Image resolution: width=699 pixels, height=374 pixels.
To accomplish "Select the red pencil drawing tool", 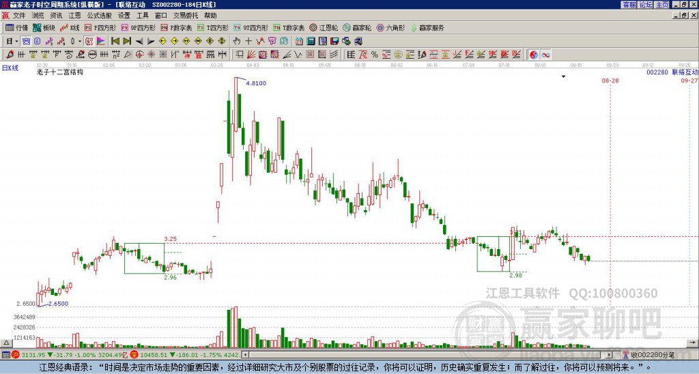I will click(10, 55).
